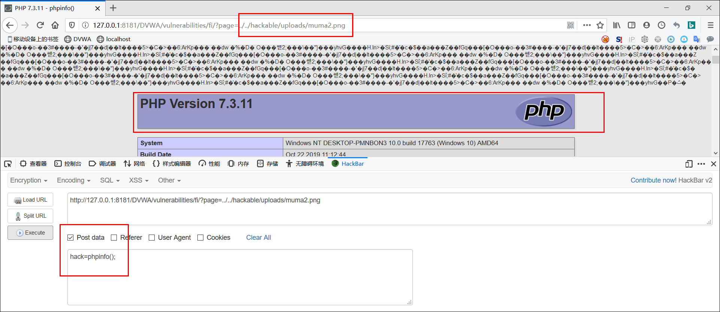Open devtools three-dot options menu
Screen dimensions: 720x312
tap(701, 164)
